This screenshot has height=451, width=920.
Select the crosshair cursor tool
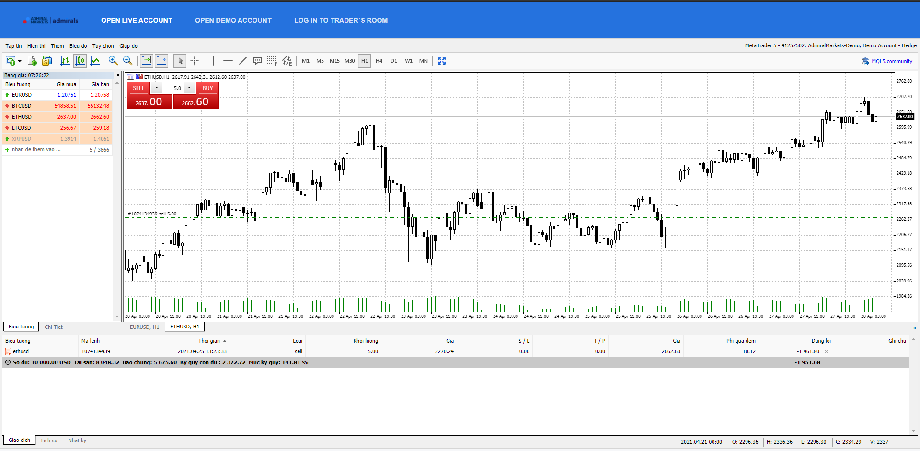(x=195, y=61)
